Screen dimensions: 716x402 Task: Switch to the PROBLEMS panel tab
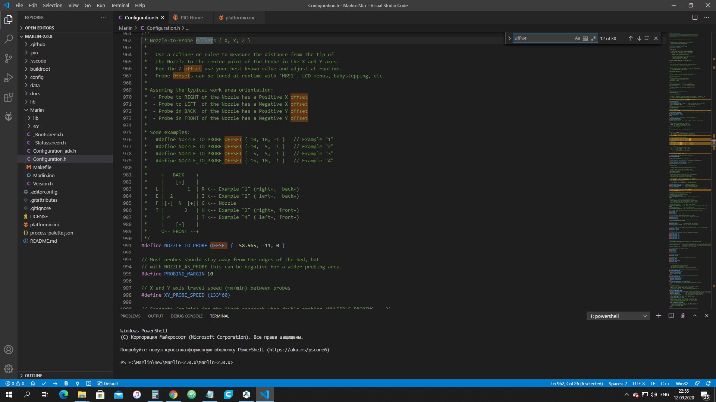131,316
